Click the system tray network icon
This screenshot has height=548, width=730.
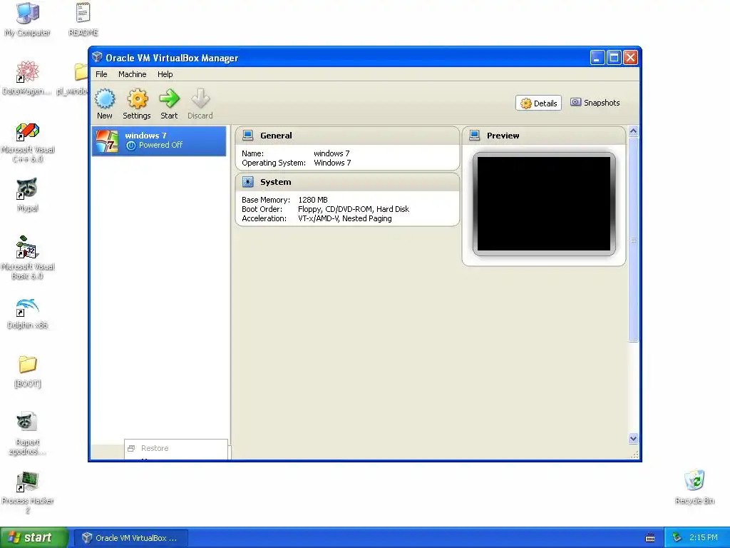point(677,538)
